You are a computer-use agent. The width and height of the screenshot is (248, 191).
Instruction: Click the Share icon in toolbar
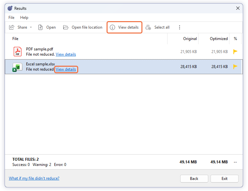click(11, 27)
